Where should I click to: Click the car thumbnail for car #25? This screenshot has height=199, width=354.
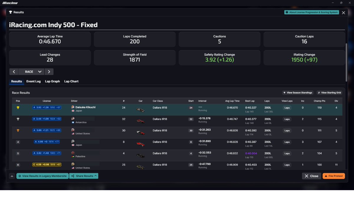click(140, 167)
